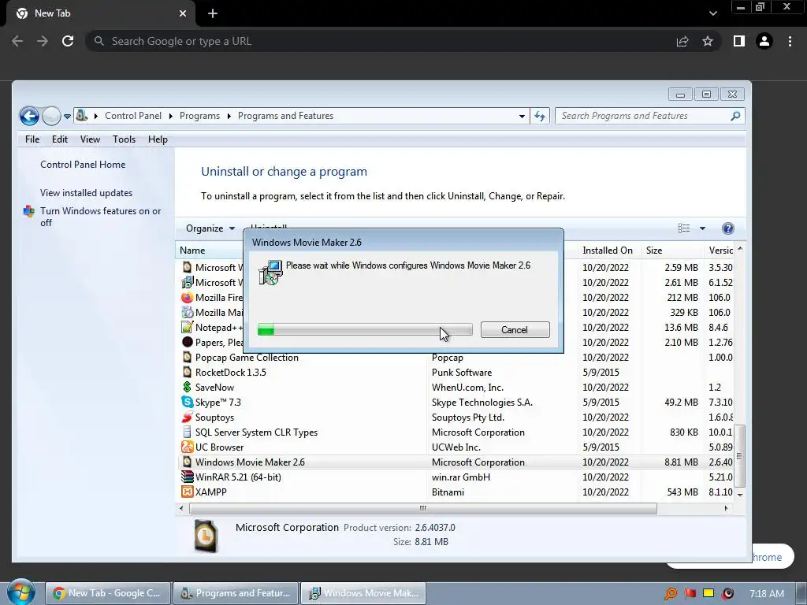
Task: Open the Chrome profile avatar icon
Action: coord(764,41)
